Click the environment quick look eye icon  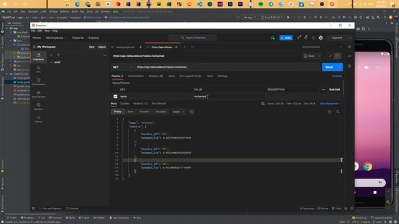tap(349, 47)
